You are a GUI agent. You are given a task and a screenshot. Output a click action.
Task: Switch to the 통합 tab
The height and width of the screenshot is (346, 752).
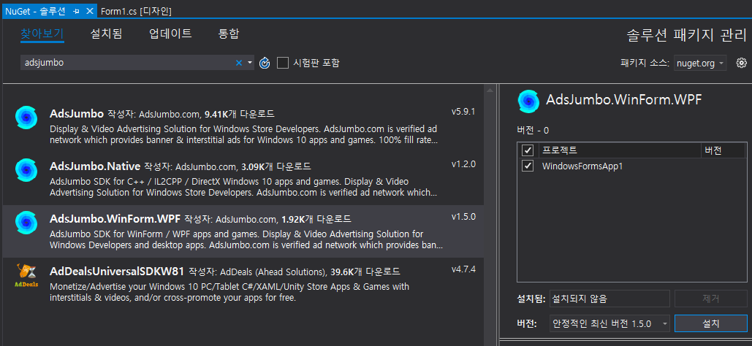[x=229, y=34]
